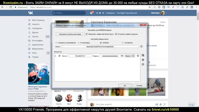Bookmark this page with the star

[150, 7]
